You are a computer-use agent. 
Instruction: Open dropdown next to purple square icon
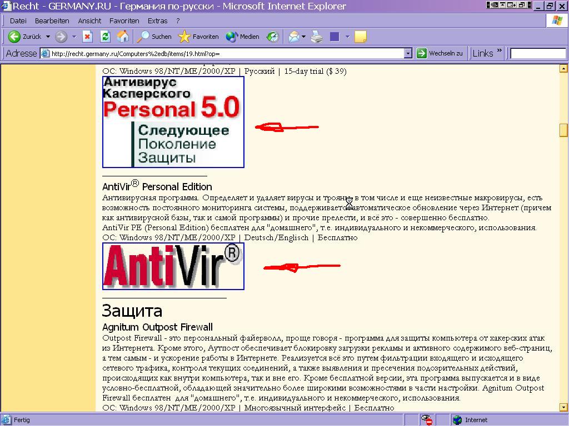(x=347, y=37)
